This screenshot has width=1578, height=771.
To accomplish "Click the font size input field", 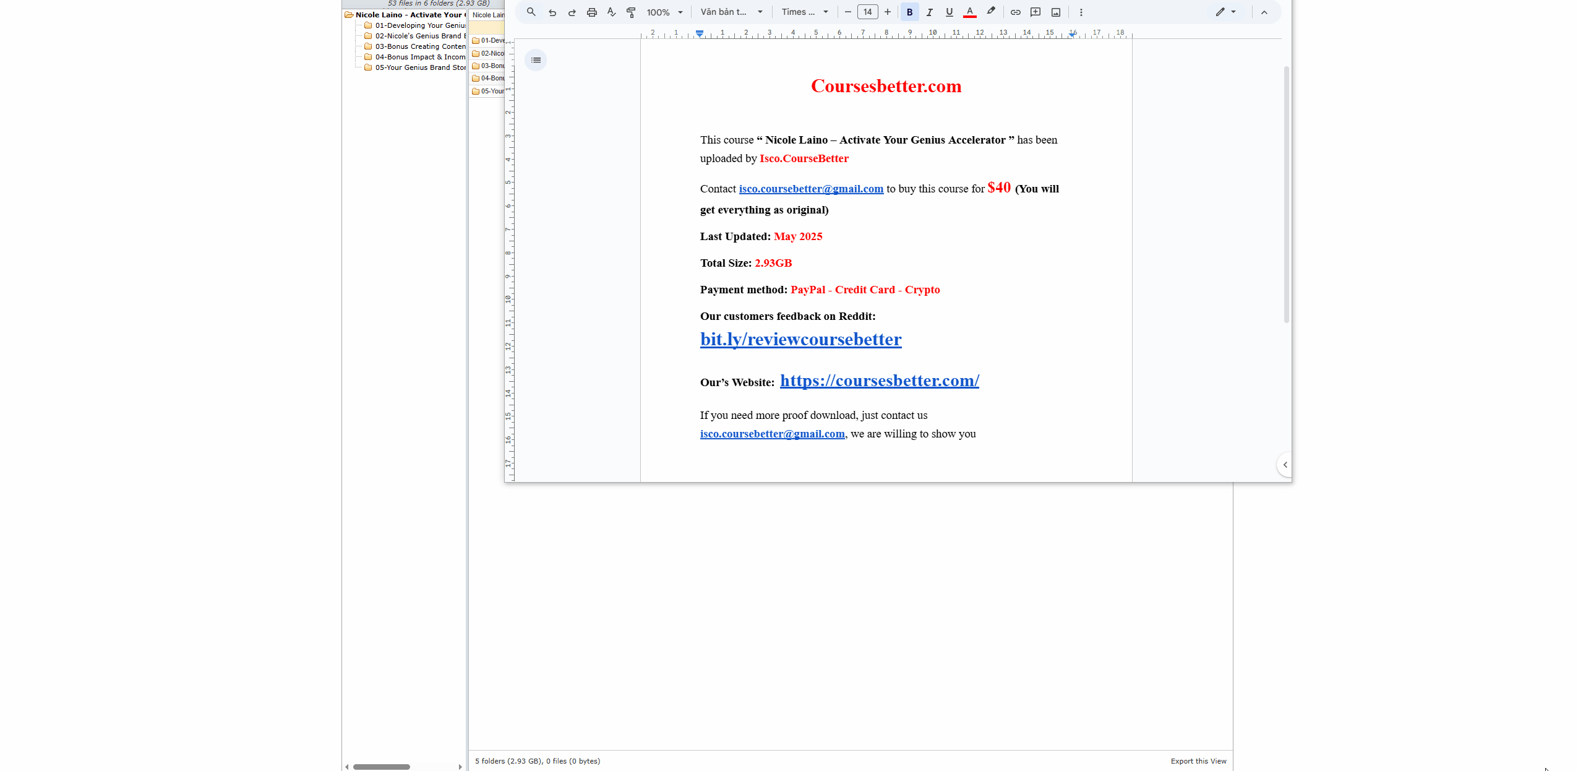I will (867, 12).
